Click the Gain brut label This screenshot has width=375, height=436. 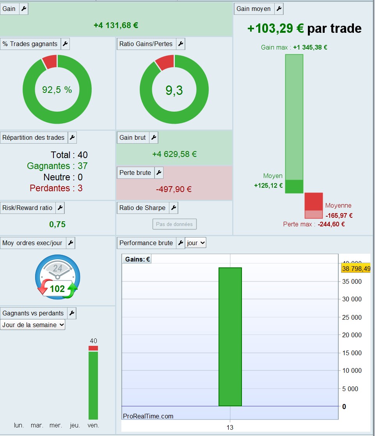click(x=133, y=138)
